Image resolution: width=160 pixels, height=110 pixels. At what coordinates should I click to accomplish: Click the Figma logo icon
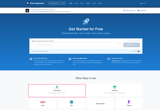(129, 102)
